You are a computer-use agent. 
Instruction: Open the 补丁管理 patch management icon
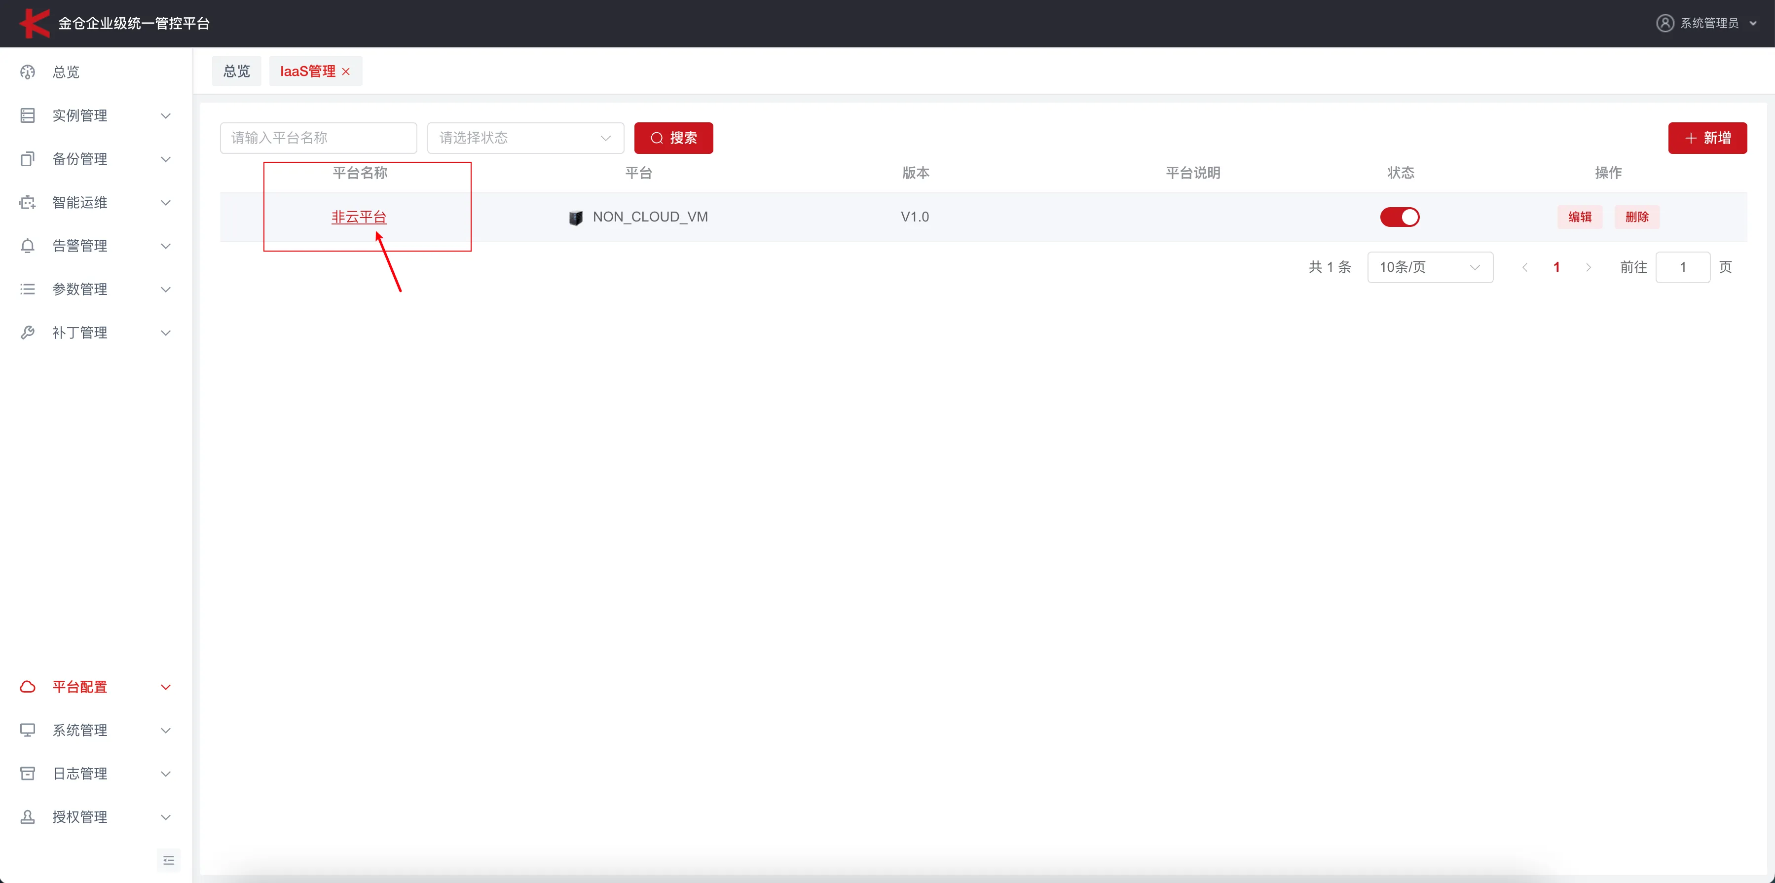pos(27,332)
